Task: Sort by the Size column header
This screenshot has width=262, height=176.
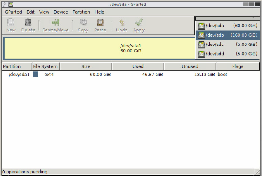Action: pos(86,66)
